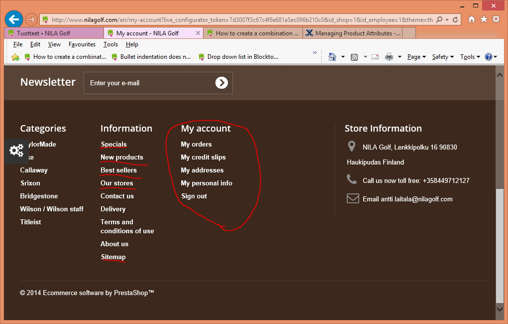Open the Titleist category link
508x324 pixels.
point(30,222)
